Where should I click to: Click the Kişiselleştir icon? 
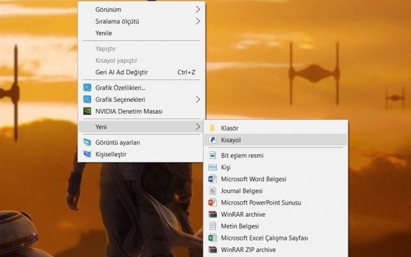click(x=87, y=154)
